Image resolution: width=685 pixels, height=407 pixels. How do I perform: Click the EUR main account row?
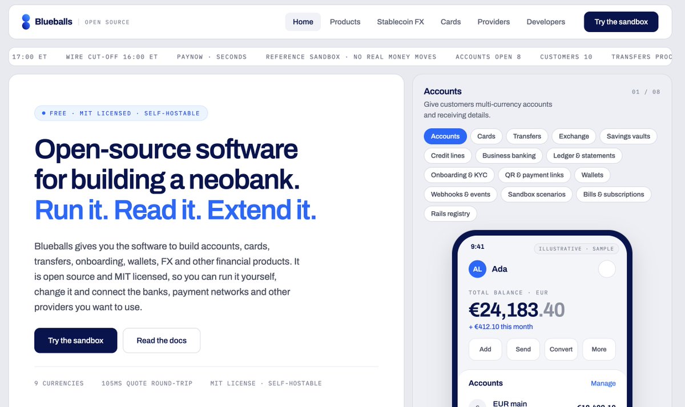(x=542, y=402)
